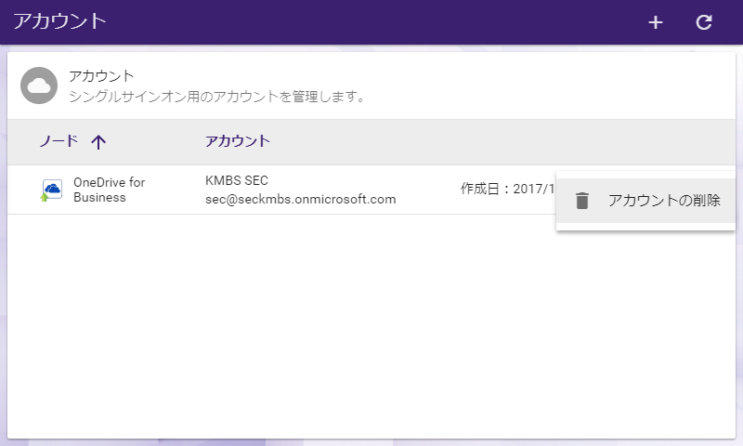Sort by the アカウント column header

238,140
